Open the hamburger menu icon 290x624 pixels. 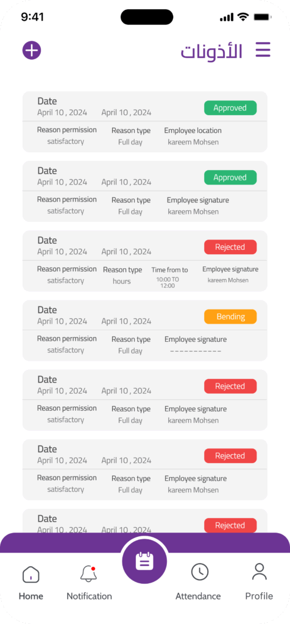(x=263, y=50)
